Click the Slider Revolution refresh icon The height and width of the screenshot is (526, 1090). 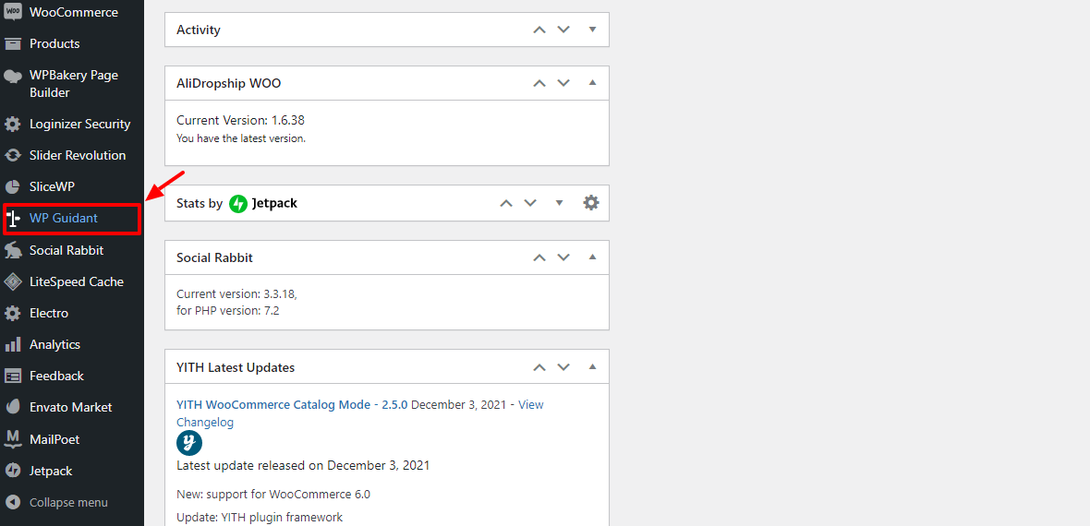coord(13,155)
